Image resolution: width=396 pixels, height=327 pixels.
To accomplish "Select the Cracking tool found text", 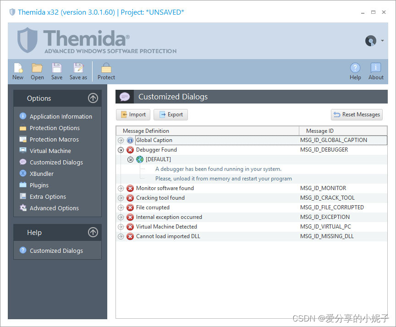I will pyautogui.click(x=160, y=197).
